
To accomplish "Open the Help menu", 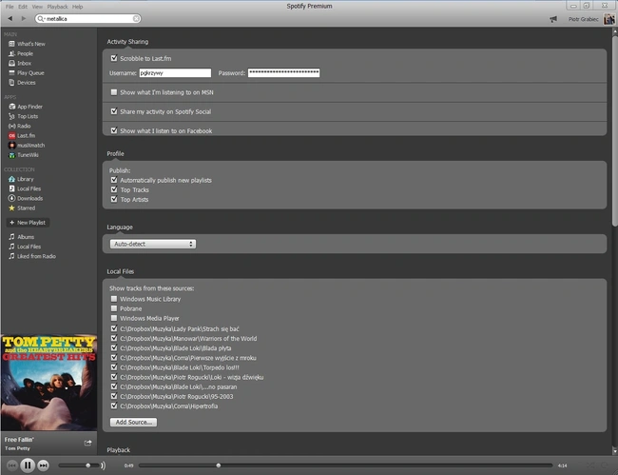I will [78, 7].
